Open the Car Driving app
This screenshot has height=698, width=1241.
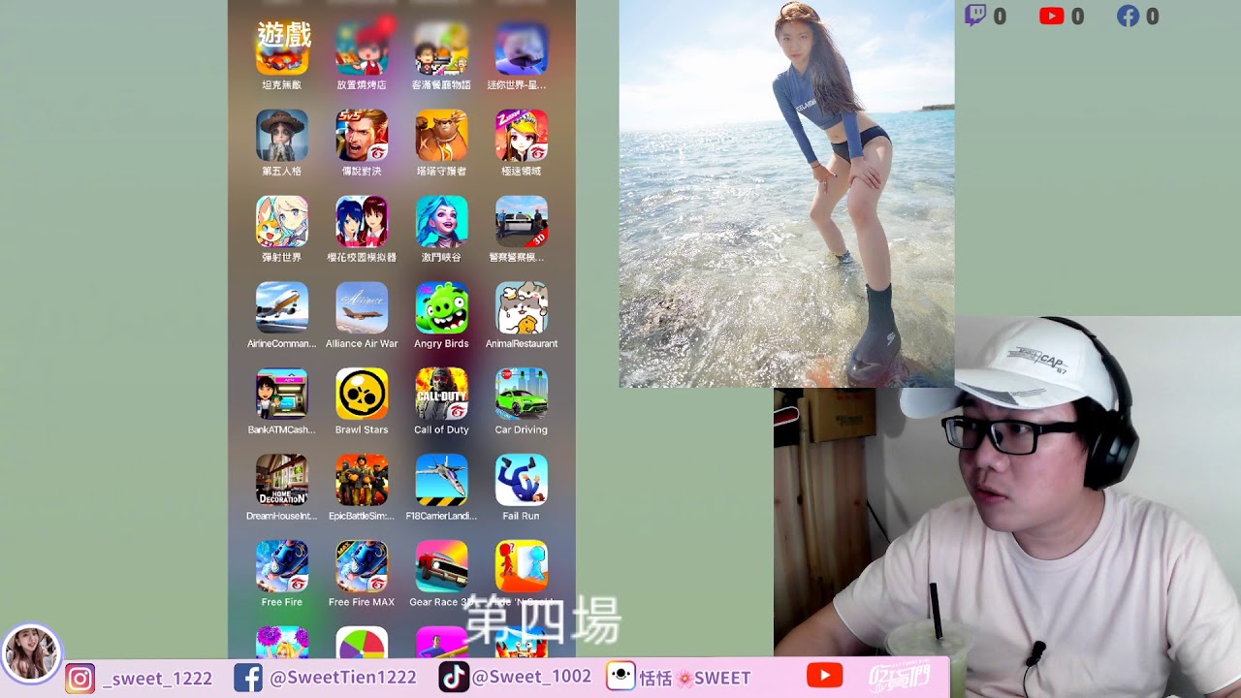(522, 395)
